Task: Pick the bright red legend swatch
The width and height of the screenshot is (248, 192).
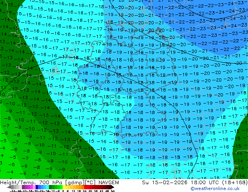Action: (x=85, y=187)
